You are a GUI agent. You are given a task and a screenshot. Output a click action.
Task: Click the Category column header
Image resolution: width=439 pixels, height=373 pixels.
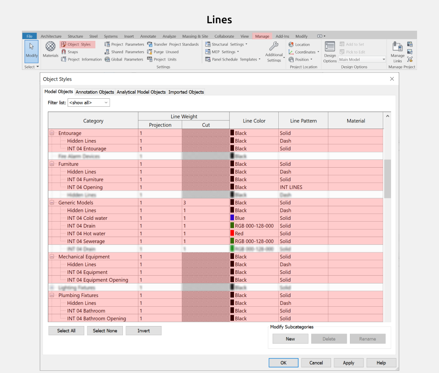[93, 121]
